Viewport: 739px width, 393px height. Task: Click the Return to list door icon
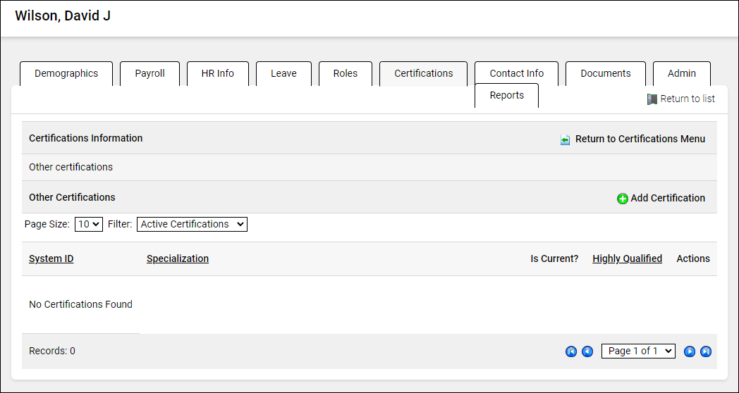click(652, 99)
